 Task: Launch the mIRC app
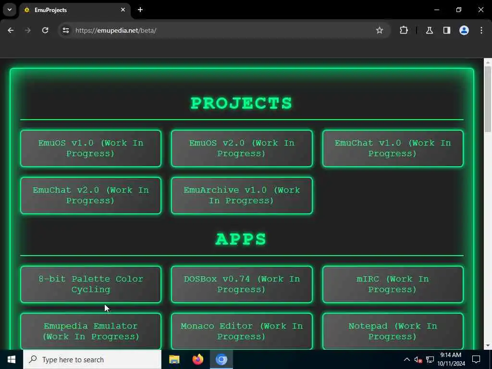click(x=393, y=284)
